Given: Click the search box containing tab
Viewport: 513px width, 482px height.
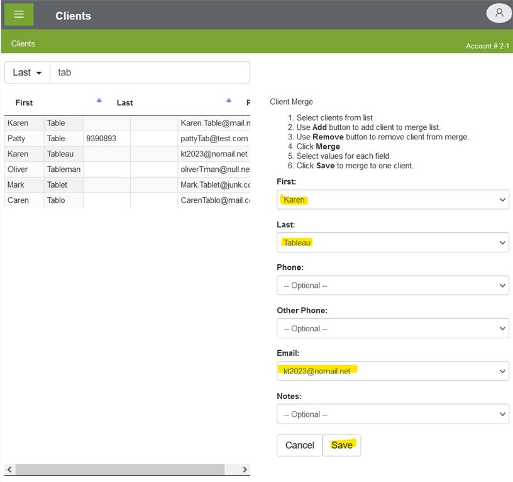Looking at the screenshot, I should 150,73.
